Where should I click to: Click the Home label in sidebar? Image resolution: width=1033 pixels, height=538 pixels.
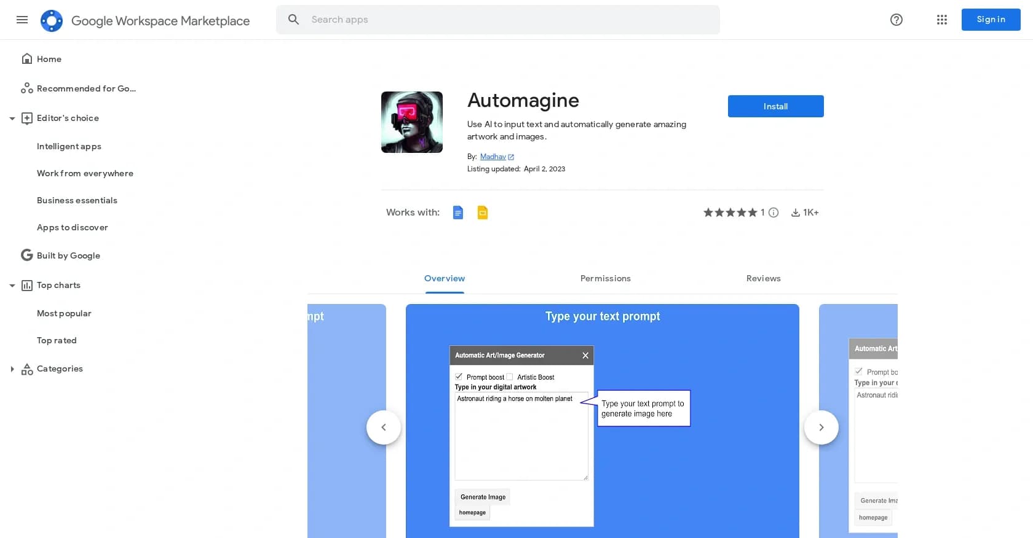click(x=49, y=59)
